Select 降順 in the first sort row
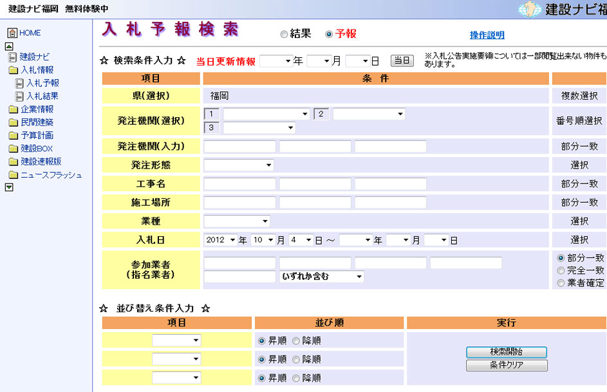 [x=296, y=341]
